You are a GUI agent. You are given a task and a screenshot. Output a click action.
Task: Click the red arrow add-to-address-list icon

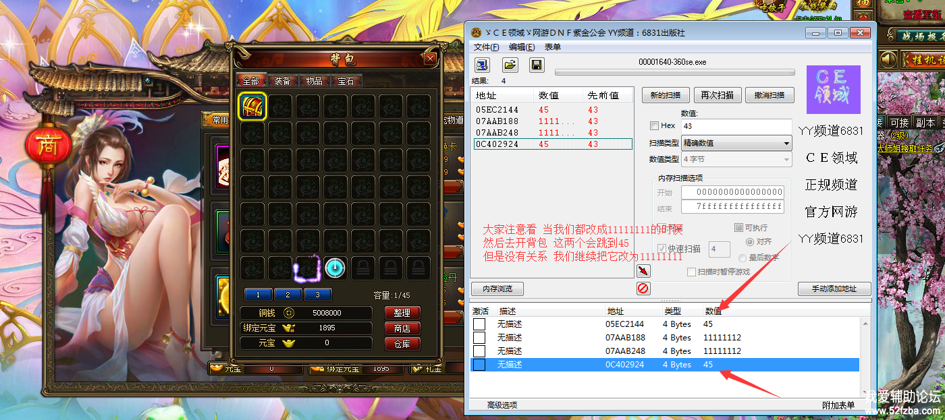tap(643, 270)
